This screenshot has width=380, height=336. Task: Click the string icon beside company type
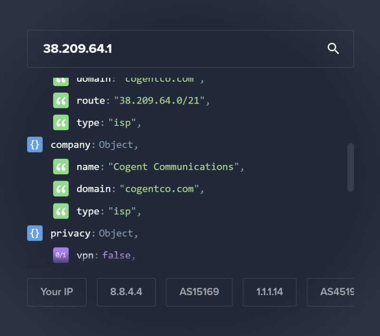pyautogui.click(x=61, y=211)
